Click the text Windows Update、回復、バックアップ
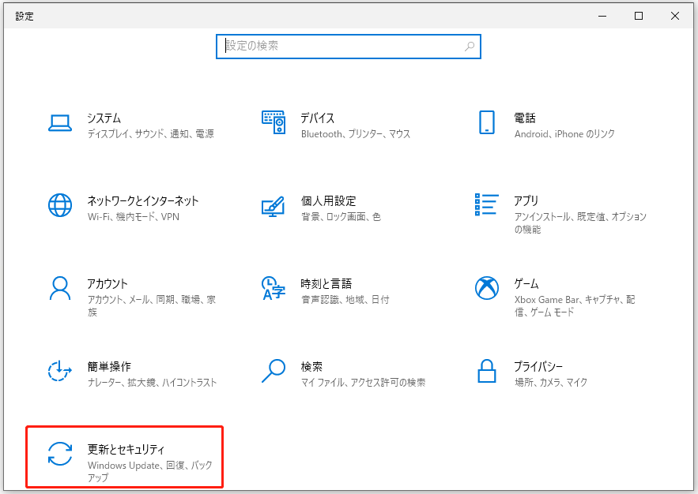Viewport: 698px width, 494px height. pyautogui.click(x=150, y=471)
